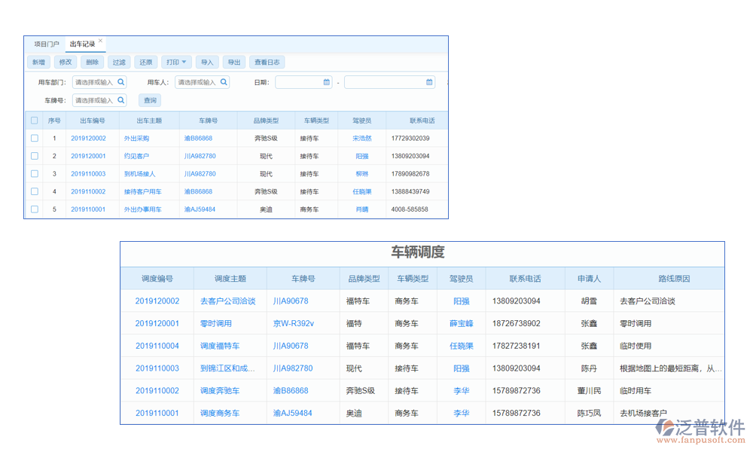Click the 删除 delete button
This screenshot has width=753, height=452.
91,62
